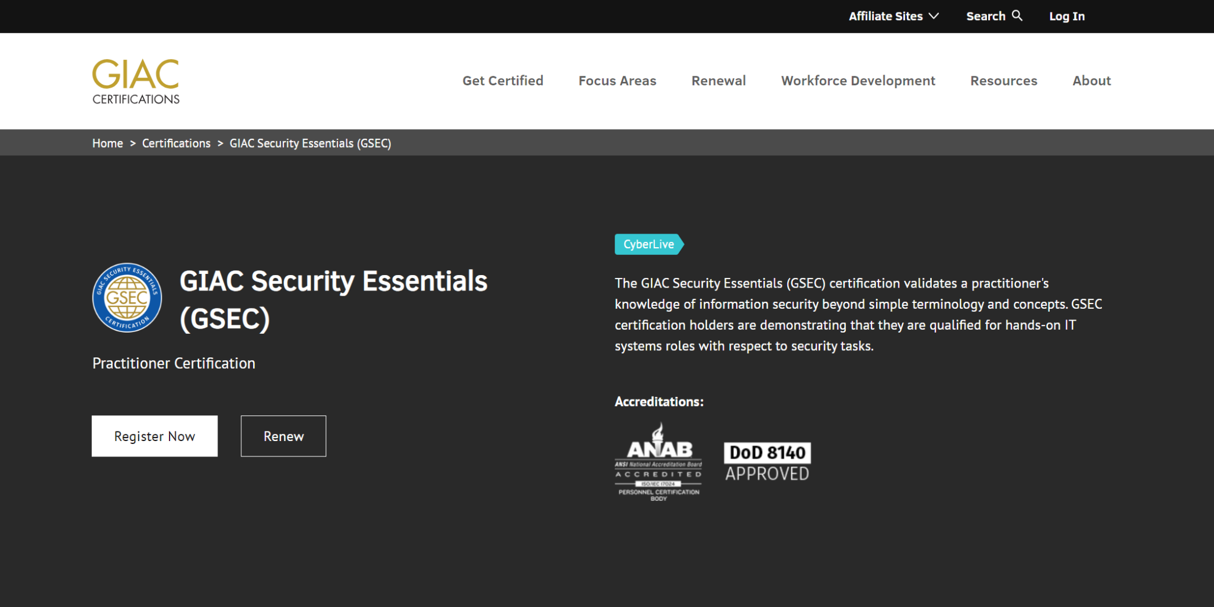Click the GIAC Certifications logo
Image resolution: width=1214 pixels, height=607 pixels.
coord(135,80)
